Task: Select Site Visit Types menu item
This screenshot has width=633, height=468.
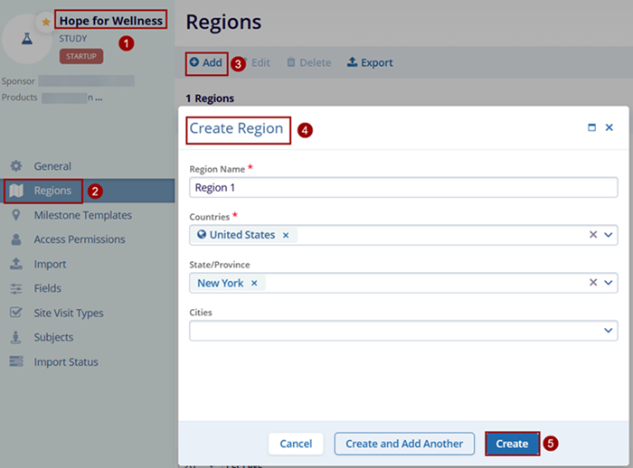Action: (x=69, y=313)
